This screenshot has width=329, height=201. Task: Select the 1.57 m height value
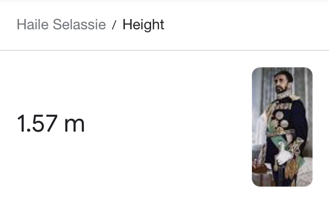tap(51, 123)
